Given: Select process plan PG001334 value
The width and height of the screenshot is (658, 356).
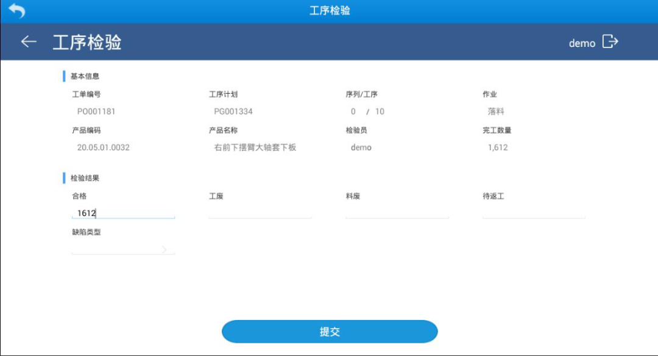Looking at the screenshot, I should (233, 111).
